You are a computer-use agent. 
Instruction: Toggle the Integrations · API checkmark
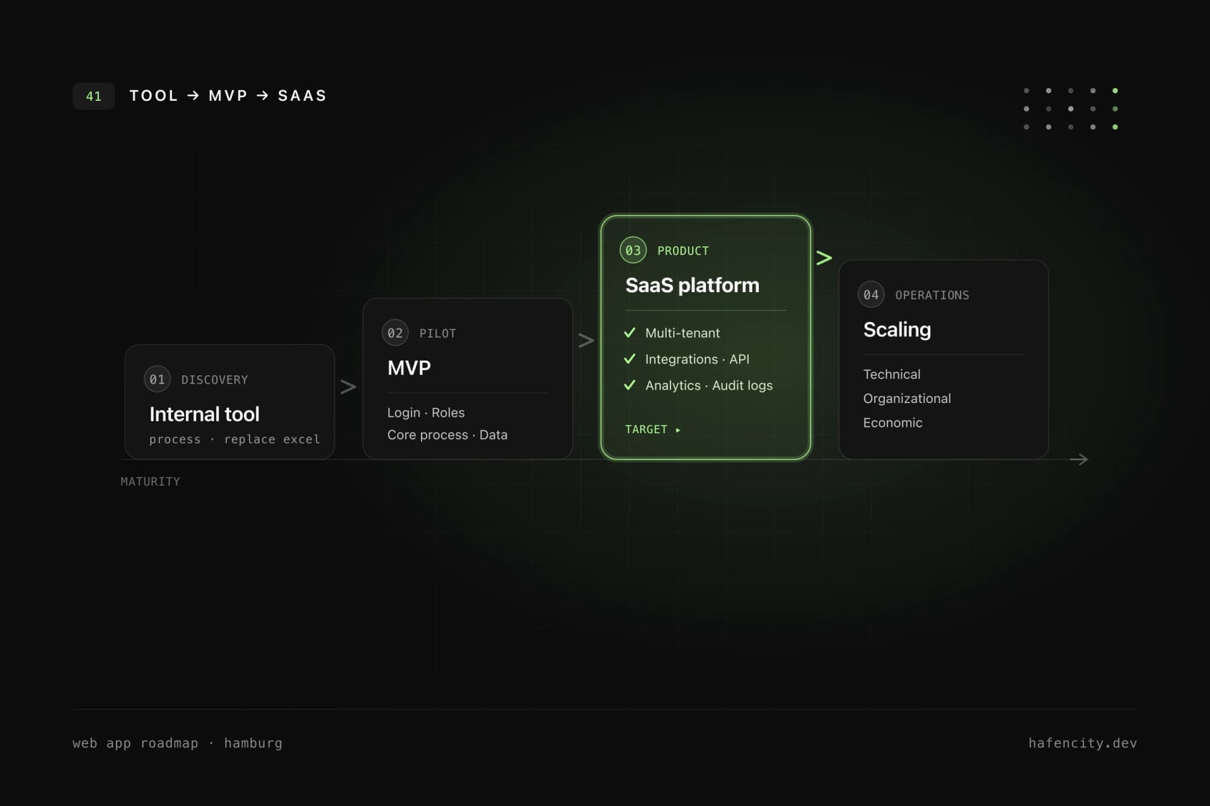[630, 359]
